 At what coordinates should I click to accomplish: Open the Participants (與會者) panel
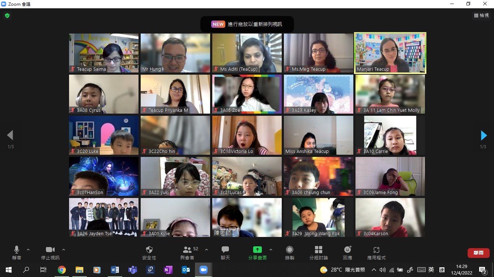(187, 250)
